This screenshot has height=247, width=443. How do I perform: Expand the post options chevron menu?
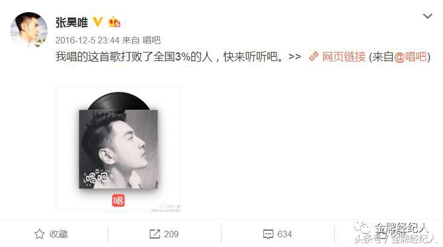(x=427, y=16)
